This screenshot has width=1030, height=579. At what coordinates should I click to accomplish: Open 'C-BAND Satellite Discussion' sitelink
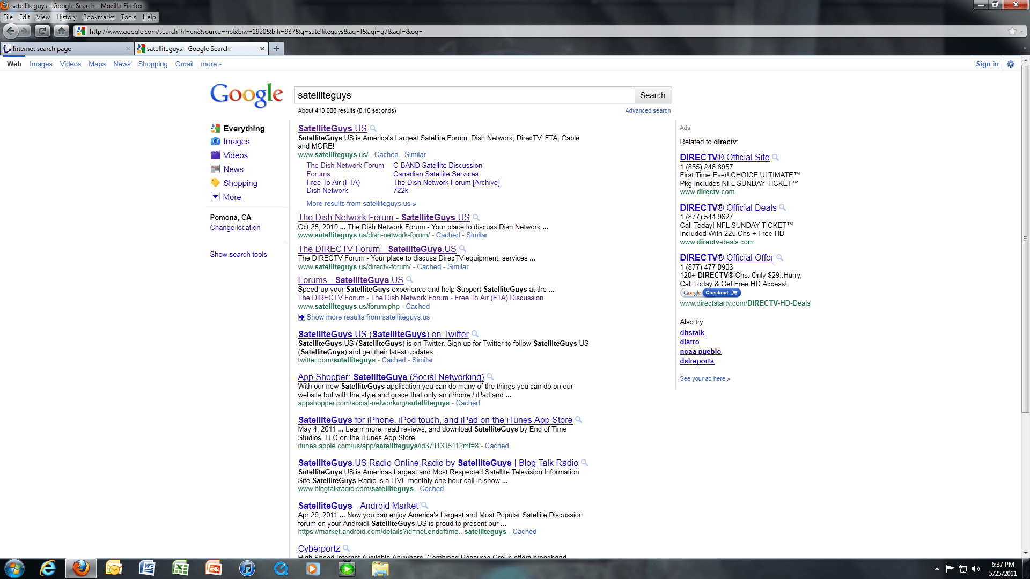pyautogui.click(x=438, y=166)
